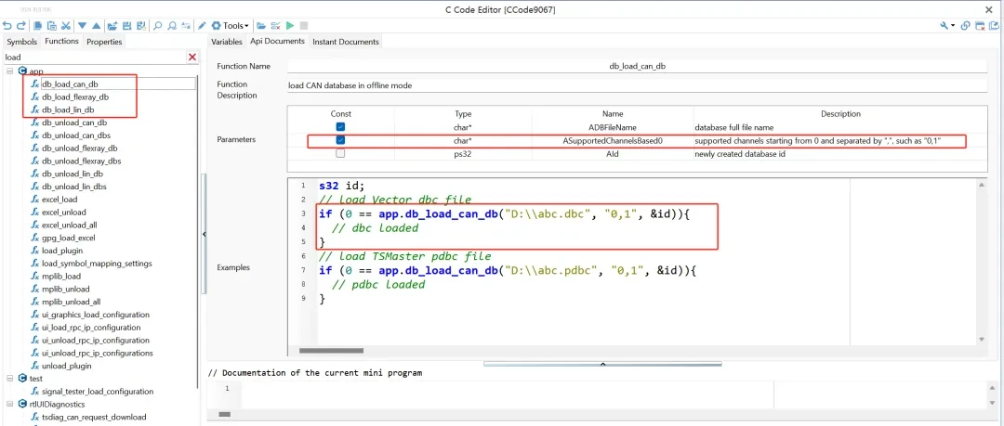Click the chain link icon at top right
The width and height of the screenshot is (1004, 426).
[x=966, y=26]
